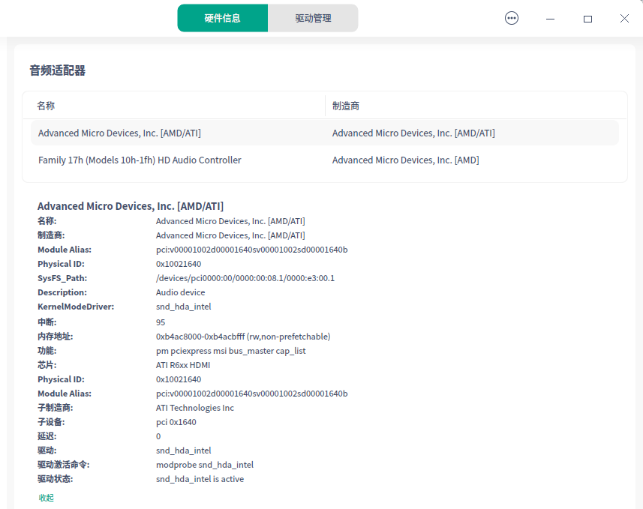Click the latency value 0
This screenshot has width=643, height=509.
158,436
